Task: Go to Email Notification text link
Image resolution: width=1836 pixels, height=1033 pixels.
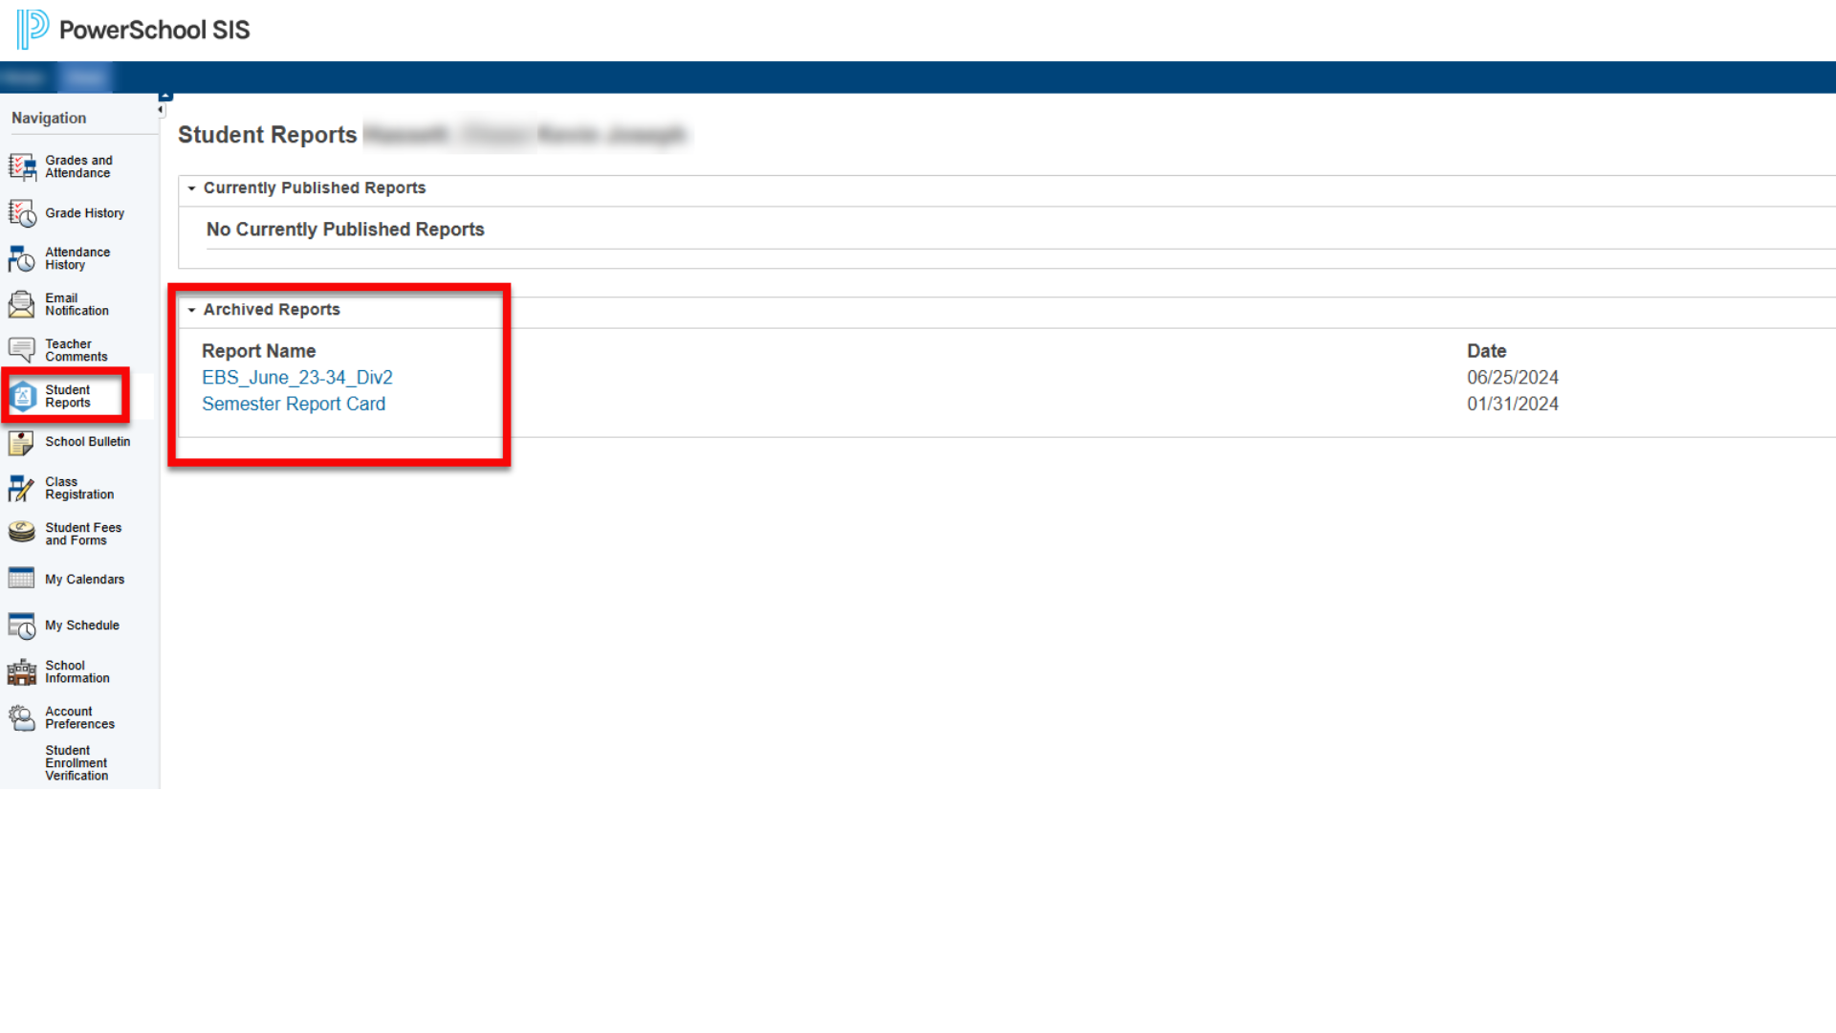Action: point(76,304)
